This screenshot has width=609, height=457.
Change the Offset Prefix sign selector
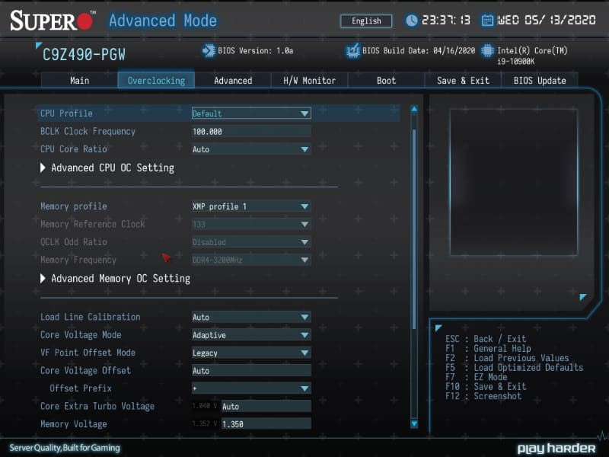pyautogui.click(x=251, y=388)
